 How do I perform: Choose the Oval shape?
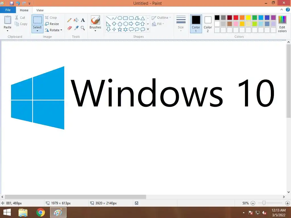pyautogui.click(x=120, y=18)
